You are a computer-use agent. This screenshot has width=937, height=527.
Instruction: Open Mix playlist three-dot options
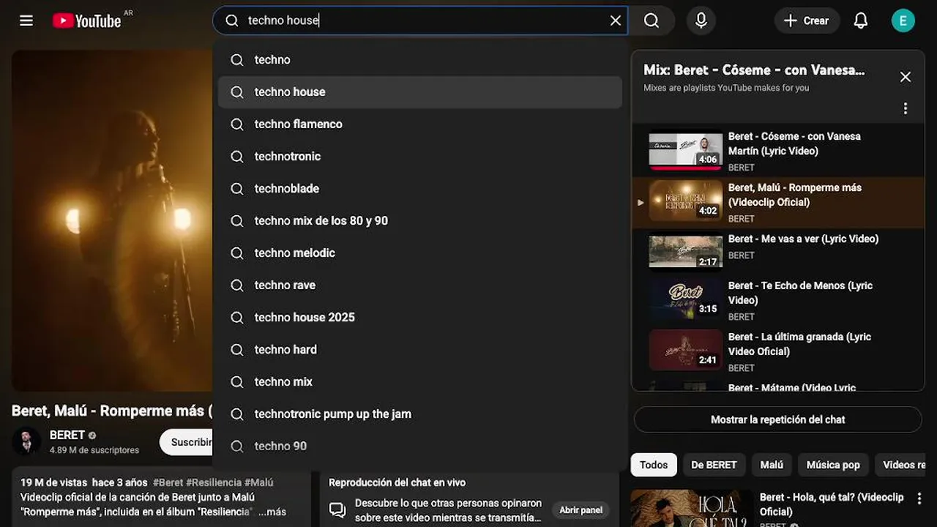click(906, 108)
